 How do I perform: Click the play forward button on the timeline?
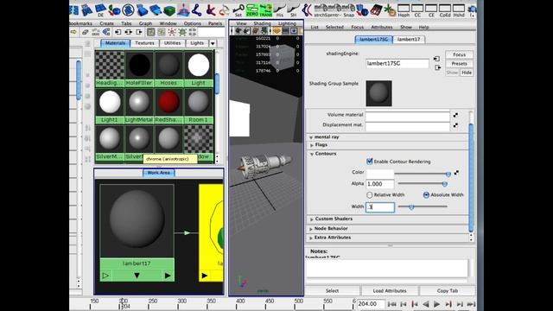[x=436, y=304]
